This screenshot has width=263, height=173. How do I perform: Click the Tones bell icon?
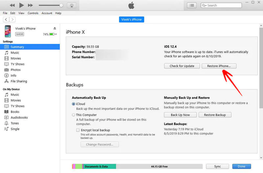point(6,123)
